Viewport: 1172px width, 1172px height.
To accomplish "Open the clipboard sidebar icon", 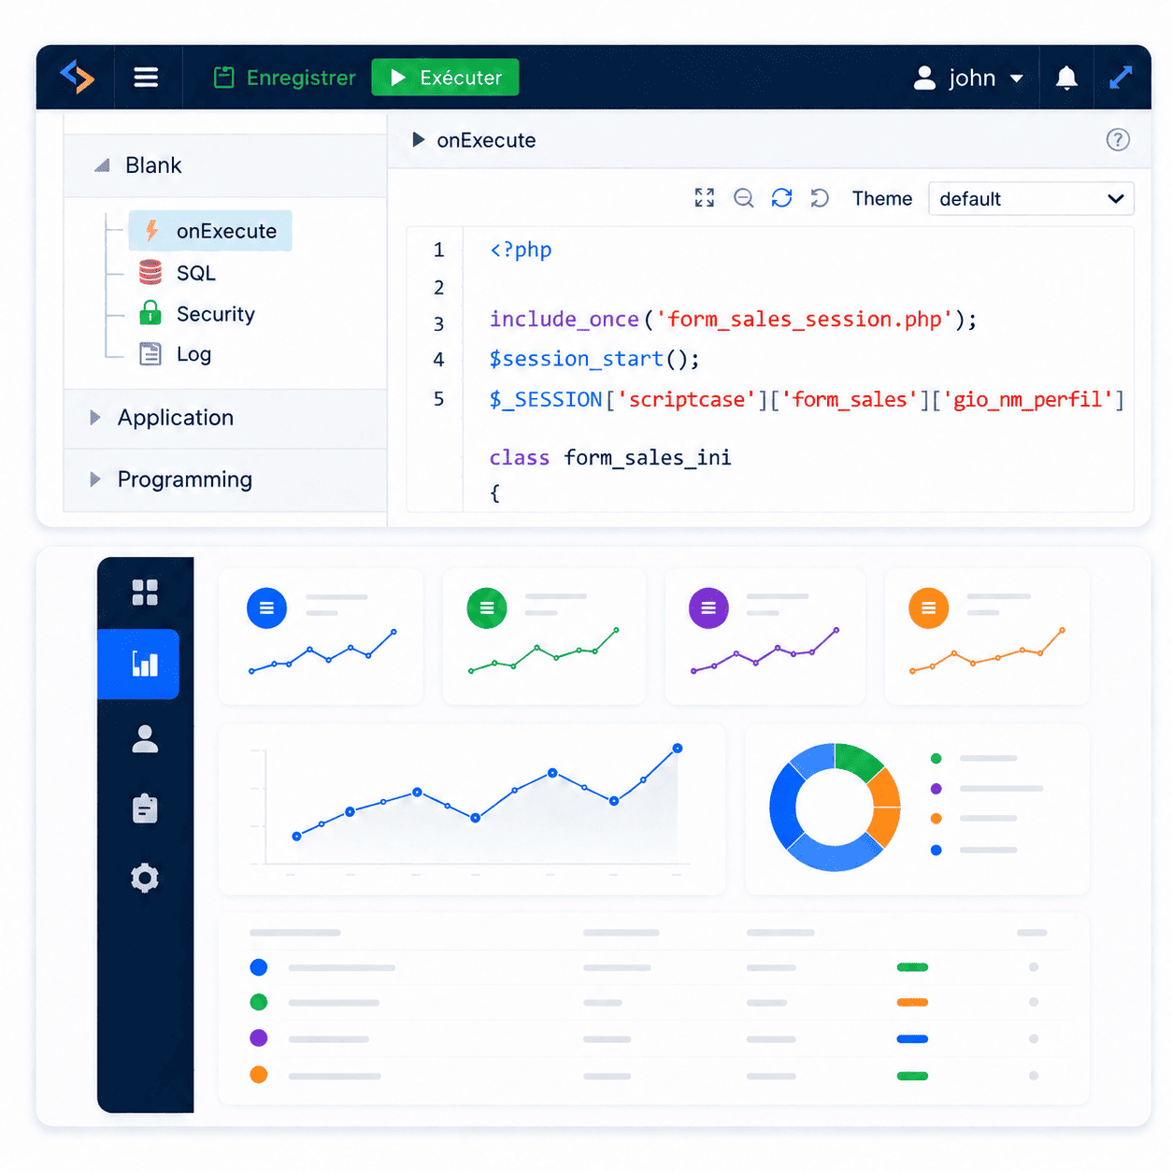I will [145, 808].
